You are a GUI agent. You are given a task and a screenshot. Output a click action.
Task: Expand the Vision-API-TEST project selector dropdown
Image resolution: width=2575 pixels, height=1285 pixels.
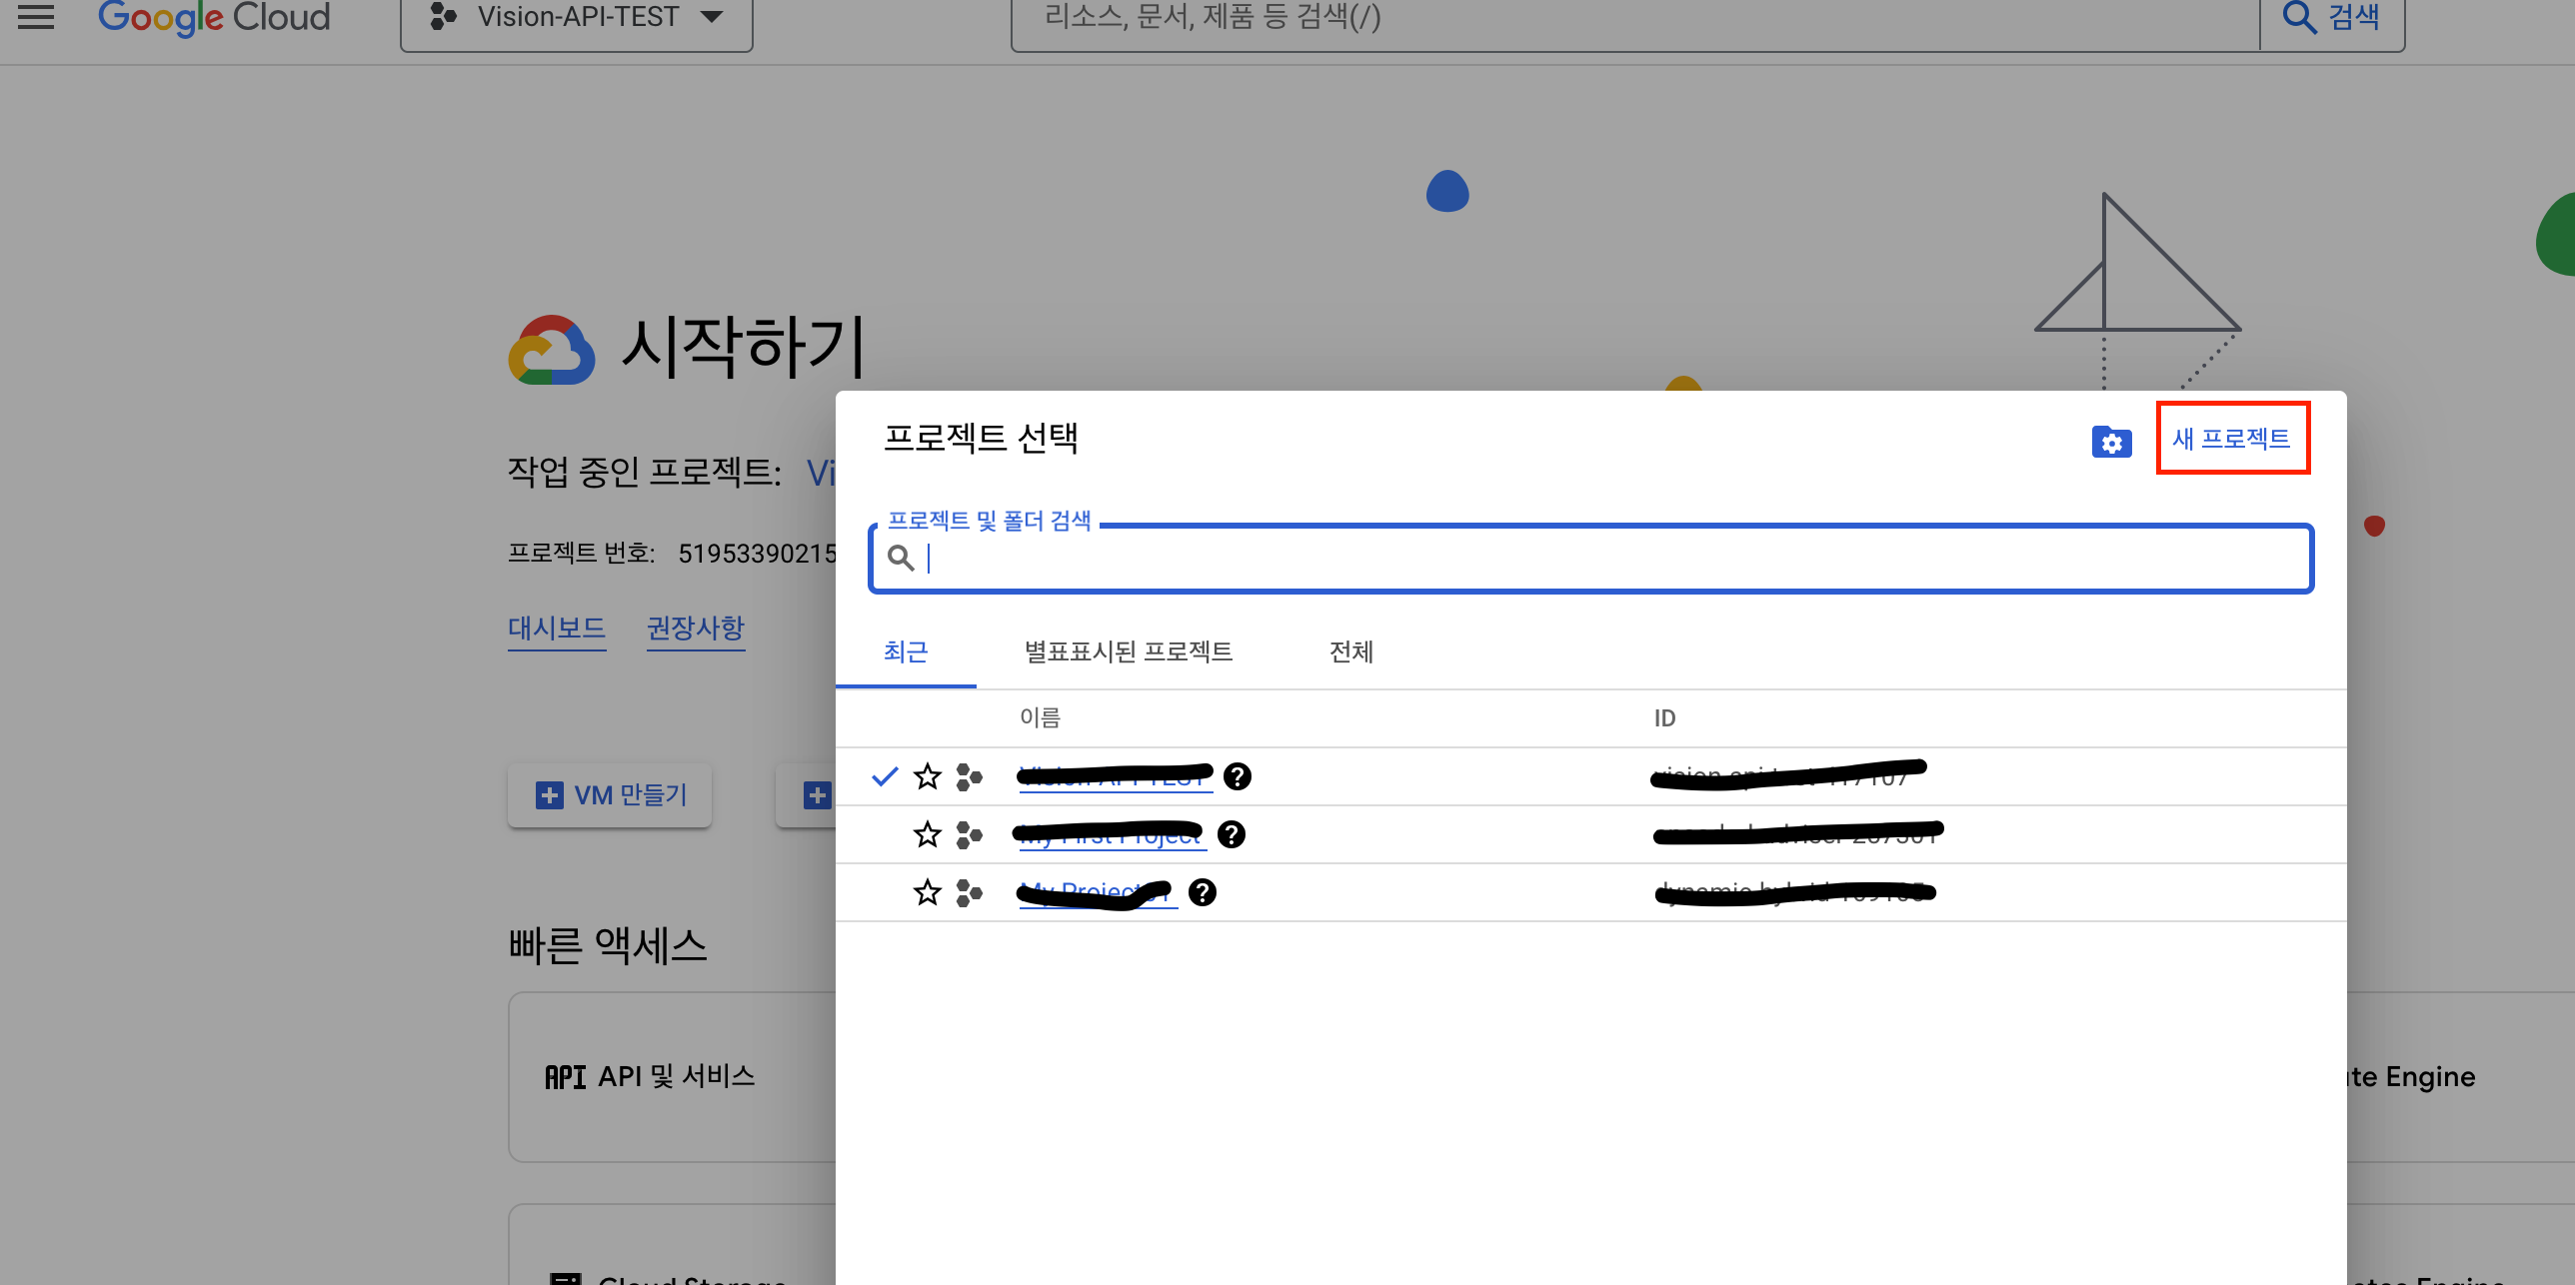pos(577,17)
